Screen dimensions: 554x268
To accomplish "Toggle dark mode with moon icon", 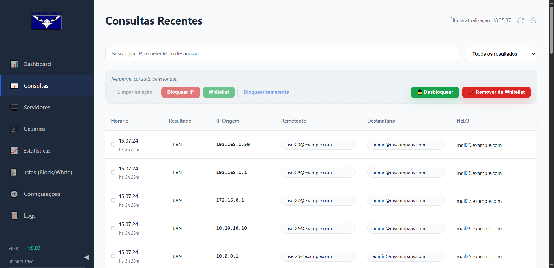I will [534, 20].
